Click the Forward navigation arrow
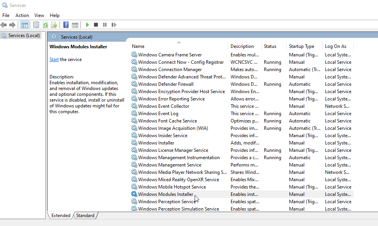This screenshot has height=226, width=378. (12, 25)
